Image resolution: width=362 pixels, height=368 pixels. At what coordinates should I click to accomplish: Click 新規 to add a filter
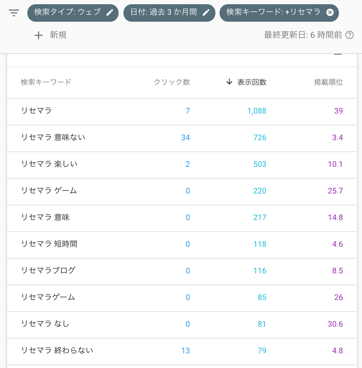click(x=58, y=35)
